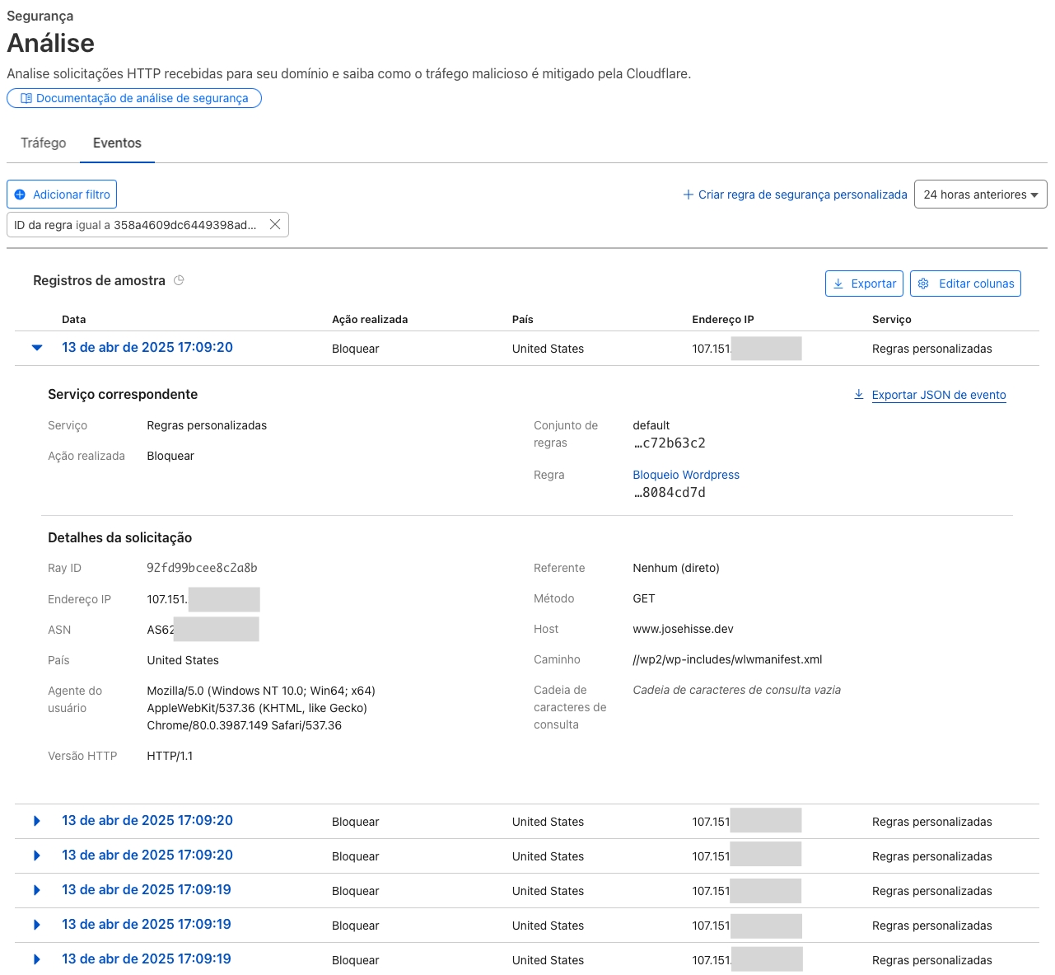Click the Data column header
This screenshot has height=975, width=1055.
pyautogui.click(x=73, y=319)
